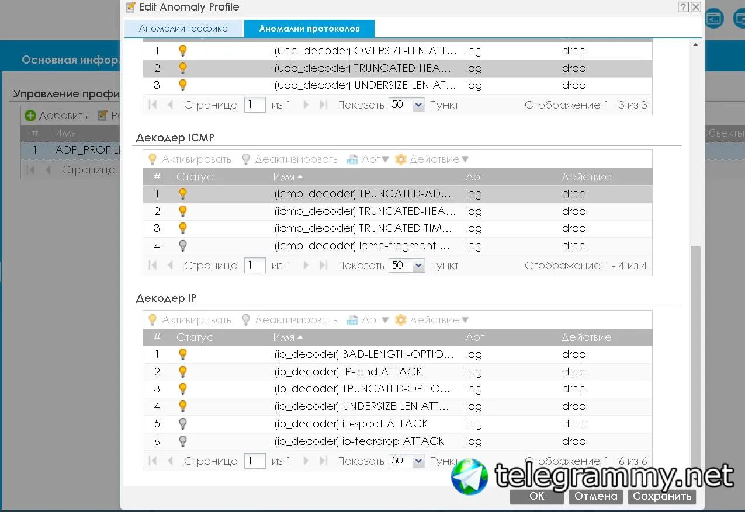Go to first page in UDP decoder pager
Image resolution: width=745 pixels, height=512 pixels.
[x=153, y=105]
